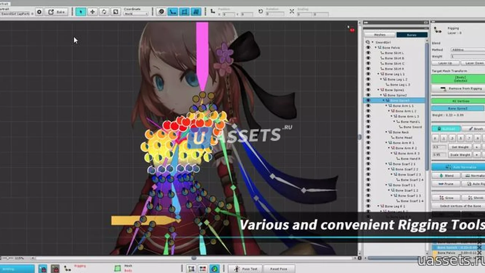Select Bone Skirt C in the bone tree

[394, 64]
